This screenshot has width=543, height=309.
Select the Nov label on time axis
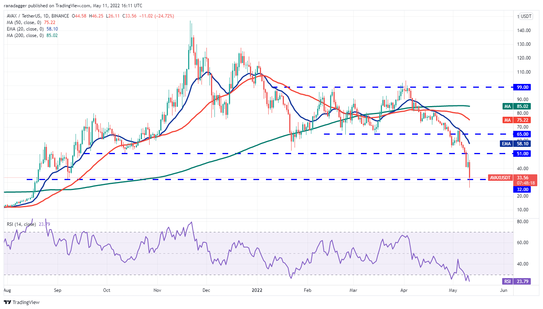pyautogui.click(x=157, y=290)
